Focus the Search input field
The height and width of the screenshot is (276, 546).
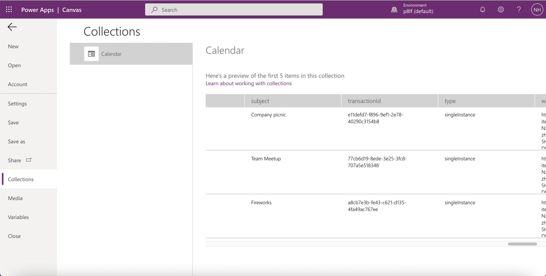234,9
